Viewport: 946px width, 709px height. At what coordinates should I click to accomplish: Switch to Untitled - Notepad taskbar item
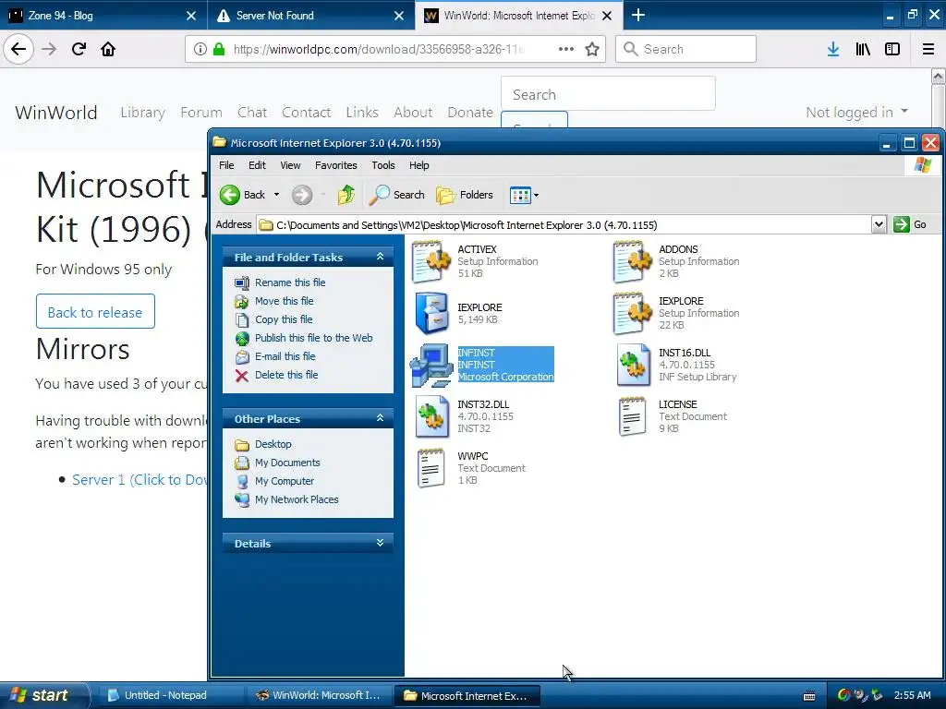(169, 695)
